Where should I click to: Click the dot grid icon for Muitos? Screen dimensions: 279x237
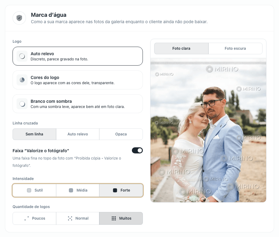114,218
